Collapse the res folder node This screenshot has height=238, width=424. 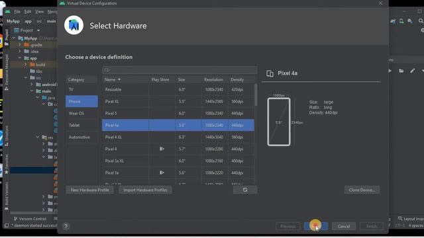click(x=38, y=138)
